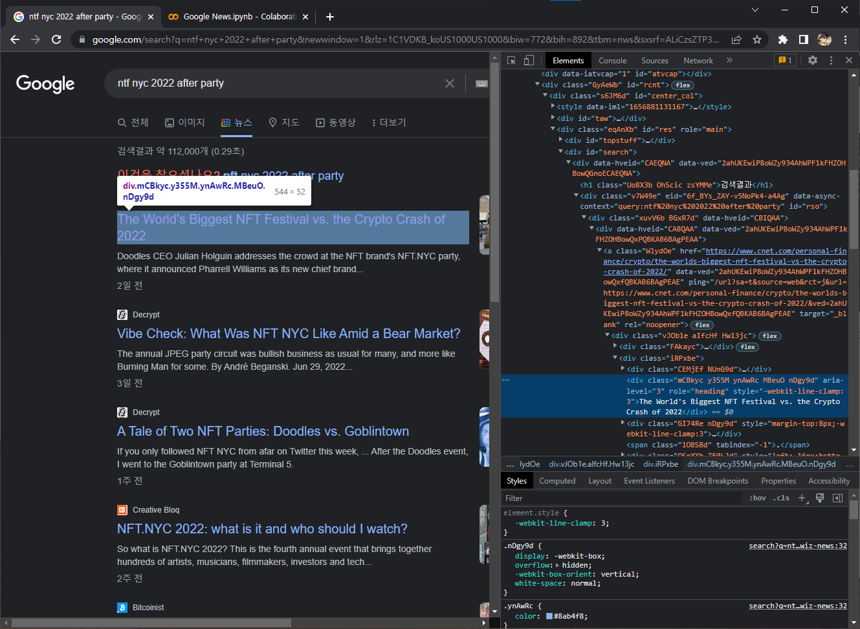Clear the Google search box
The width and height of the screenshot is (860, 629).
point(450,83)
